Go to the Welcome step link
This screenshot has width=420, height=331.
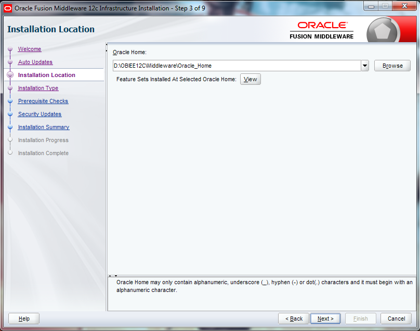click(x=30, y=49)
